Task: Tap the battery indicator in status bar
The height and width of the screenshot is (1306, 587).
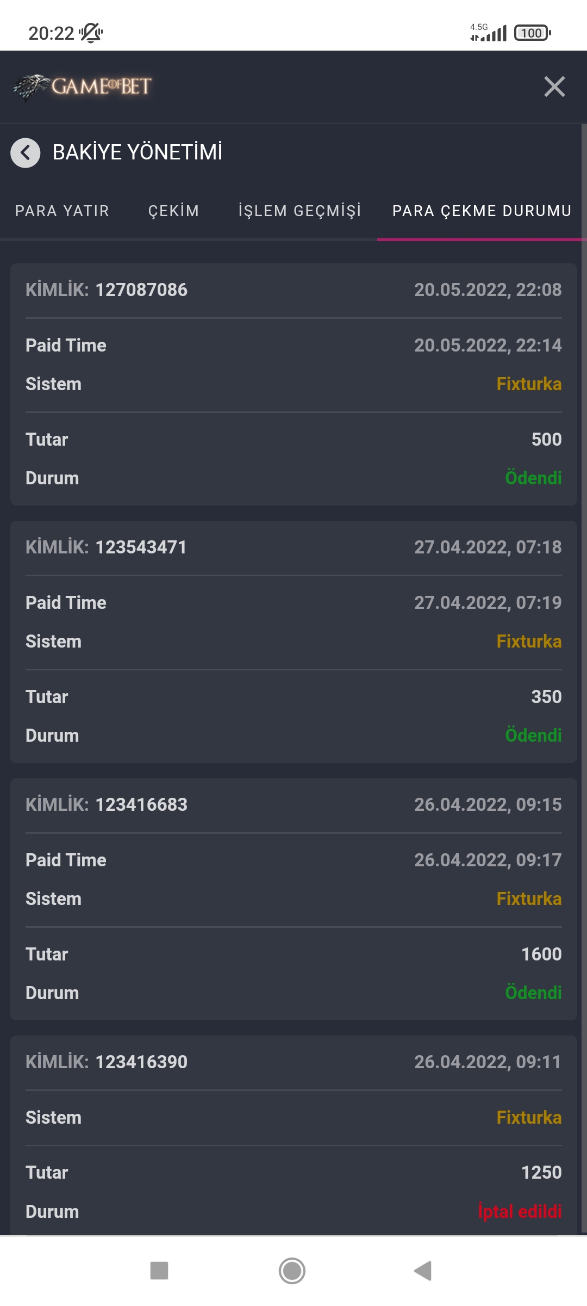Action: pyautogui.click(x=532, y=33)
